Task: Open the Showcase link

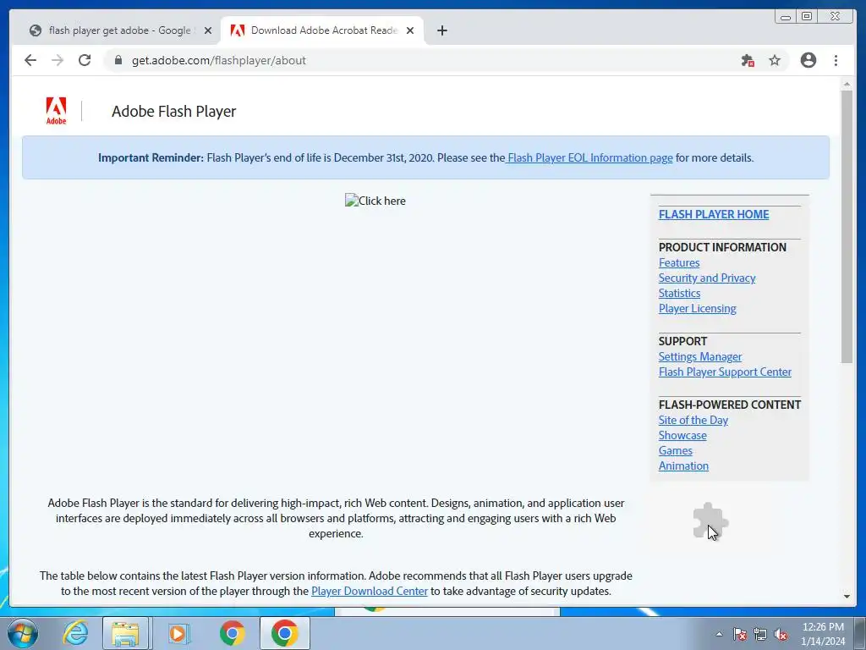Action: pyautogui.click(x=682, y=436)
